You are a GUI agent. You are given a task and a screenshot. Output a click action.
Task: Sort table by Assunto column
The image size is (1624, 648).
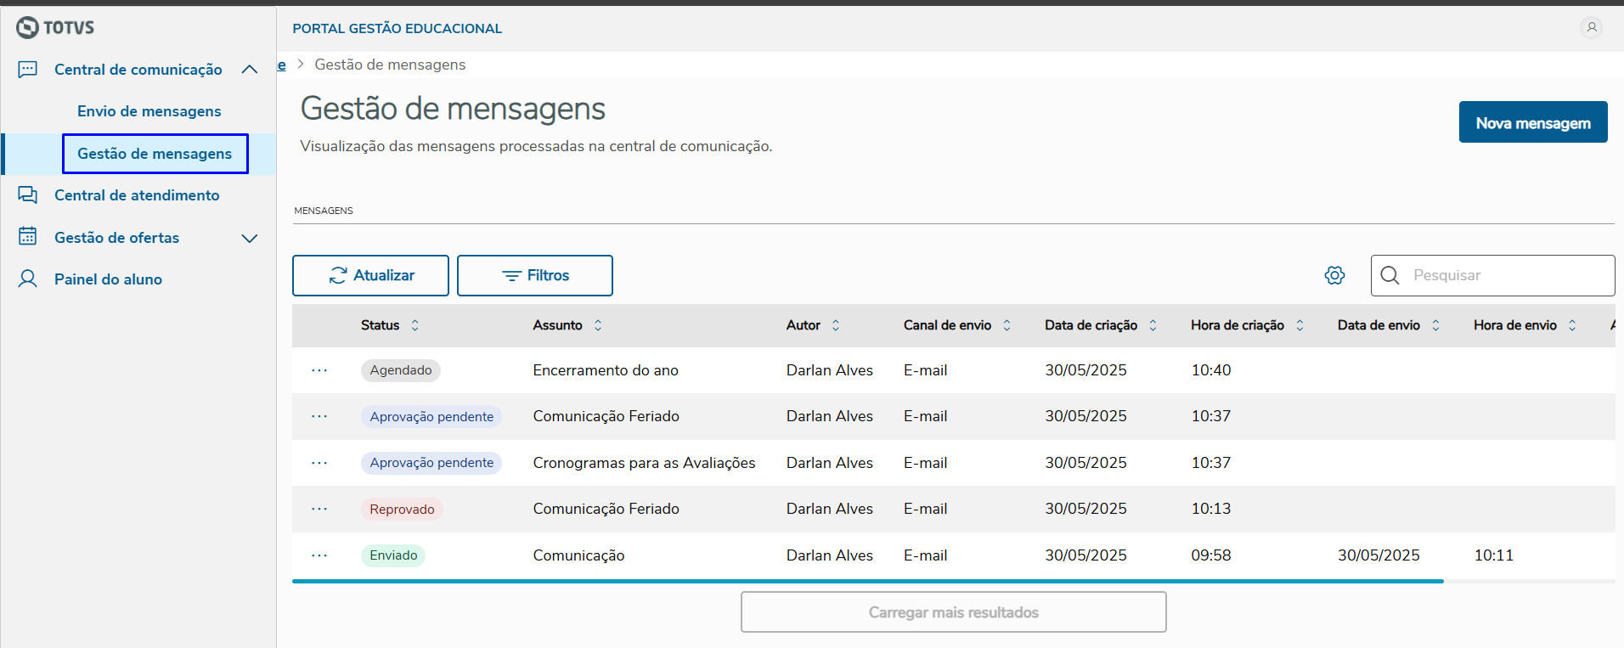(598, 325)
